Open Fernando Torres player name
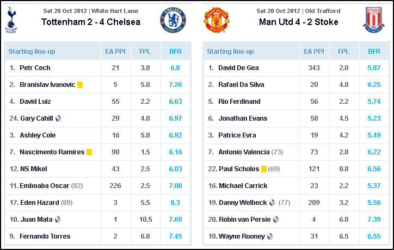This screenshot has width=394, height=250. tap(45, 236)
